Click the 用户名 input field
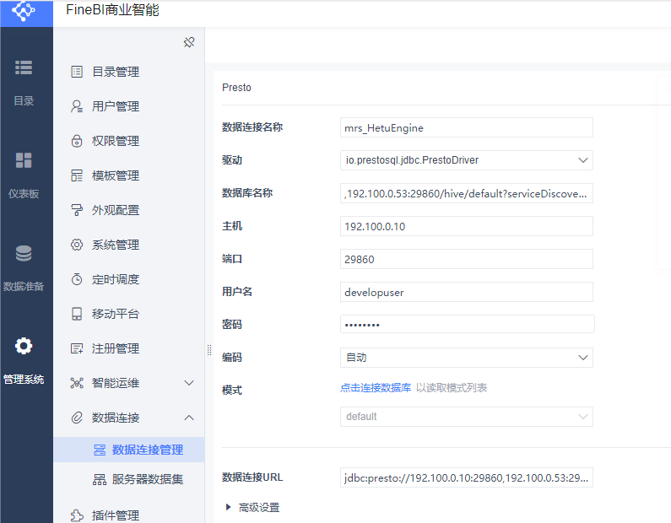 point(467,292)
